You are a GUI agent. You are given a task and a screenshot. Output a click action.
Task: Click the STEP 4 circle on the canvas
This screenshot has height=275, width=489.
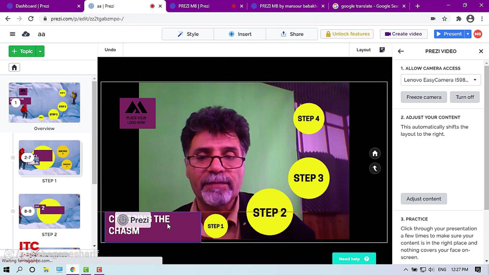point(309,118)
